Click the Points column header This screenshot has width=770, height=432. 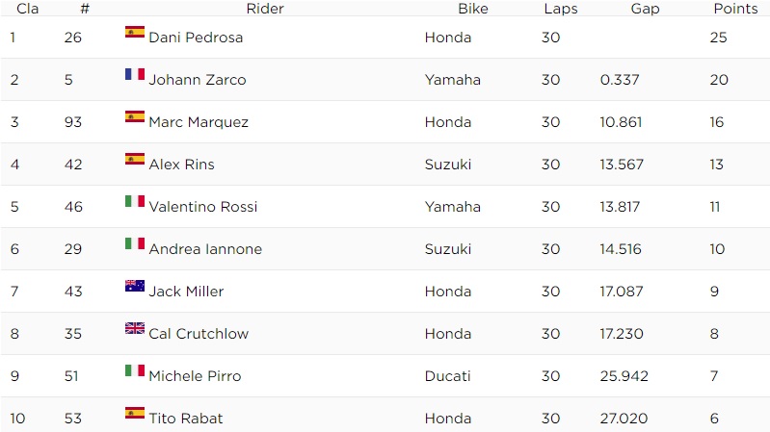pyautogui.click(x=735, y=9)
